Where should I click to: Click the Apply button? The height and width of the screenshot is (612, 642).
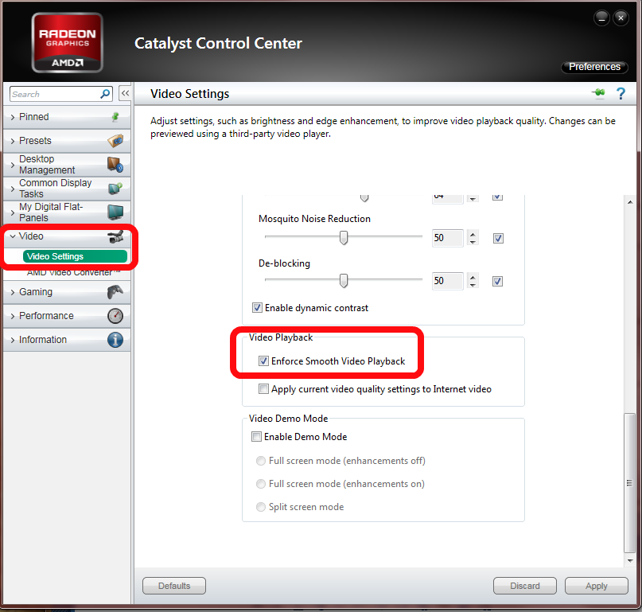coord(596,586)
